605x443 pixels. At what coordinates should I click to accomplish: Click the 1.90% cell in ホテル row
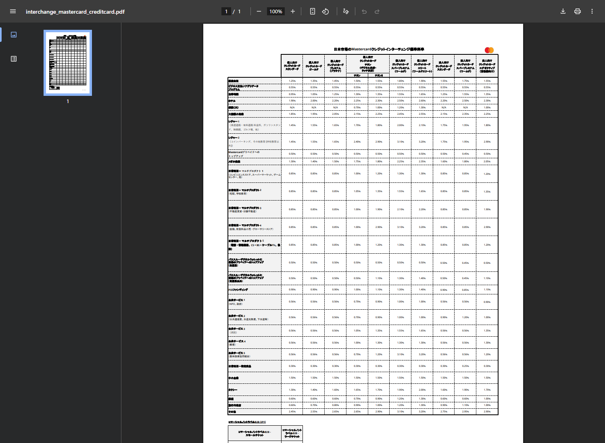(292, 101)
